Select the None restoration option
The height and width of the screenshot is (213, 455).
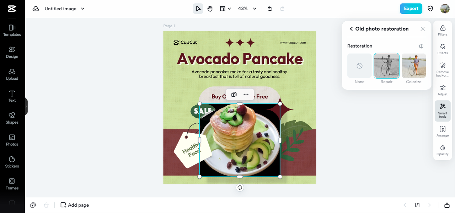pos(359,66)
